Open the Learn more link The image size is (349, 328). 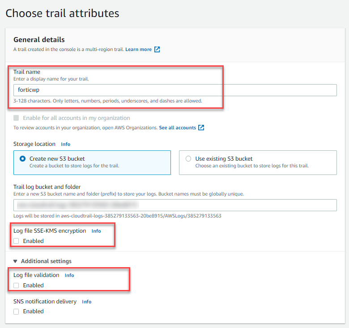[138, 49]
